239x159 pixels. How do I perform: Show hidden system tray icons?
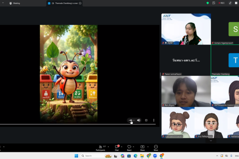217,156
